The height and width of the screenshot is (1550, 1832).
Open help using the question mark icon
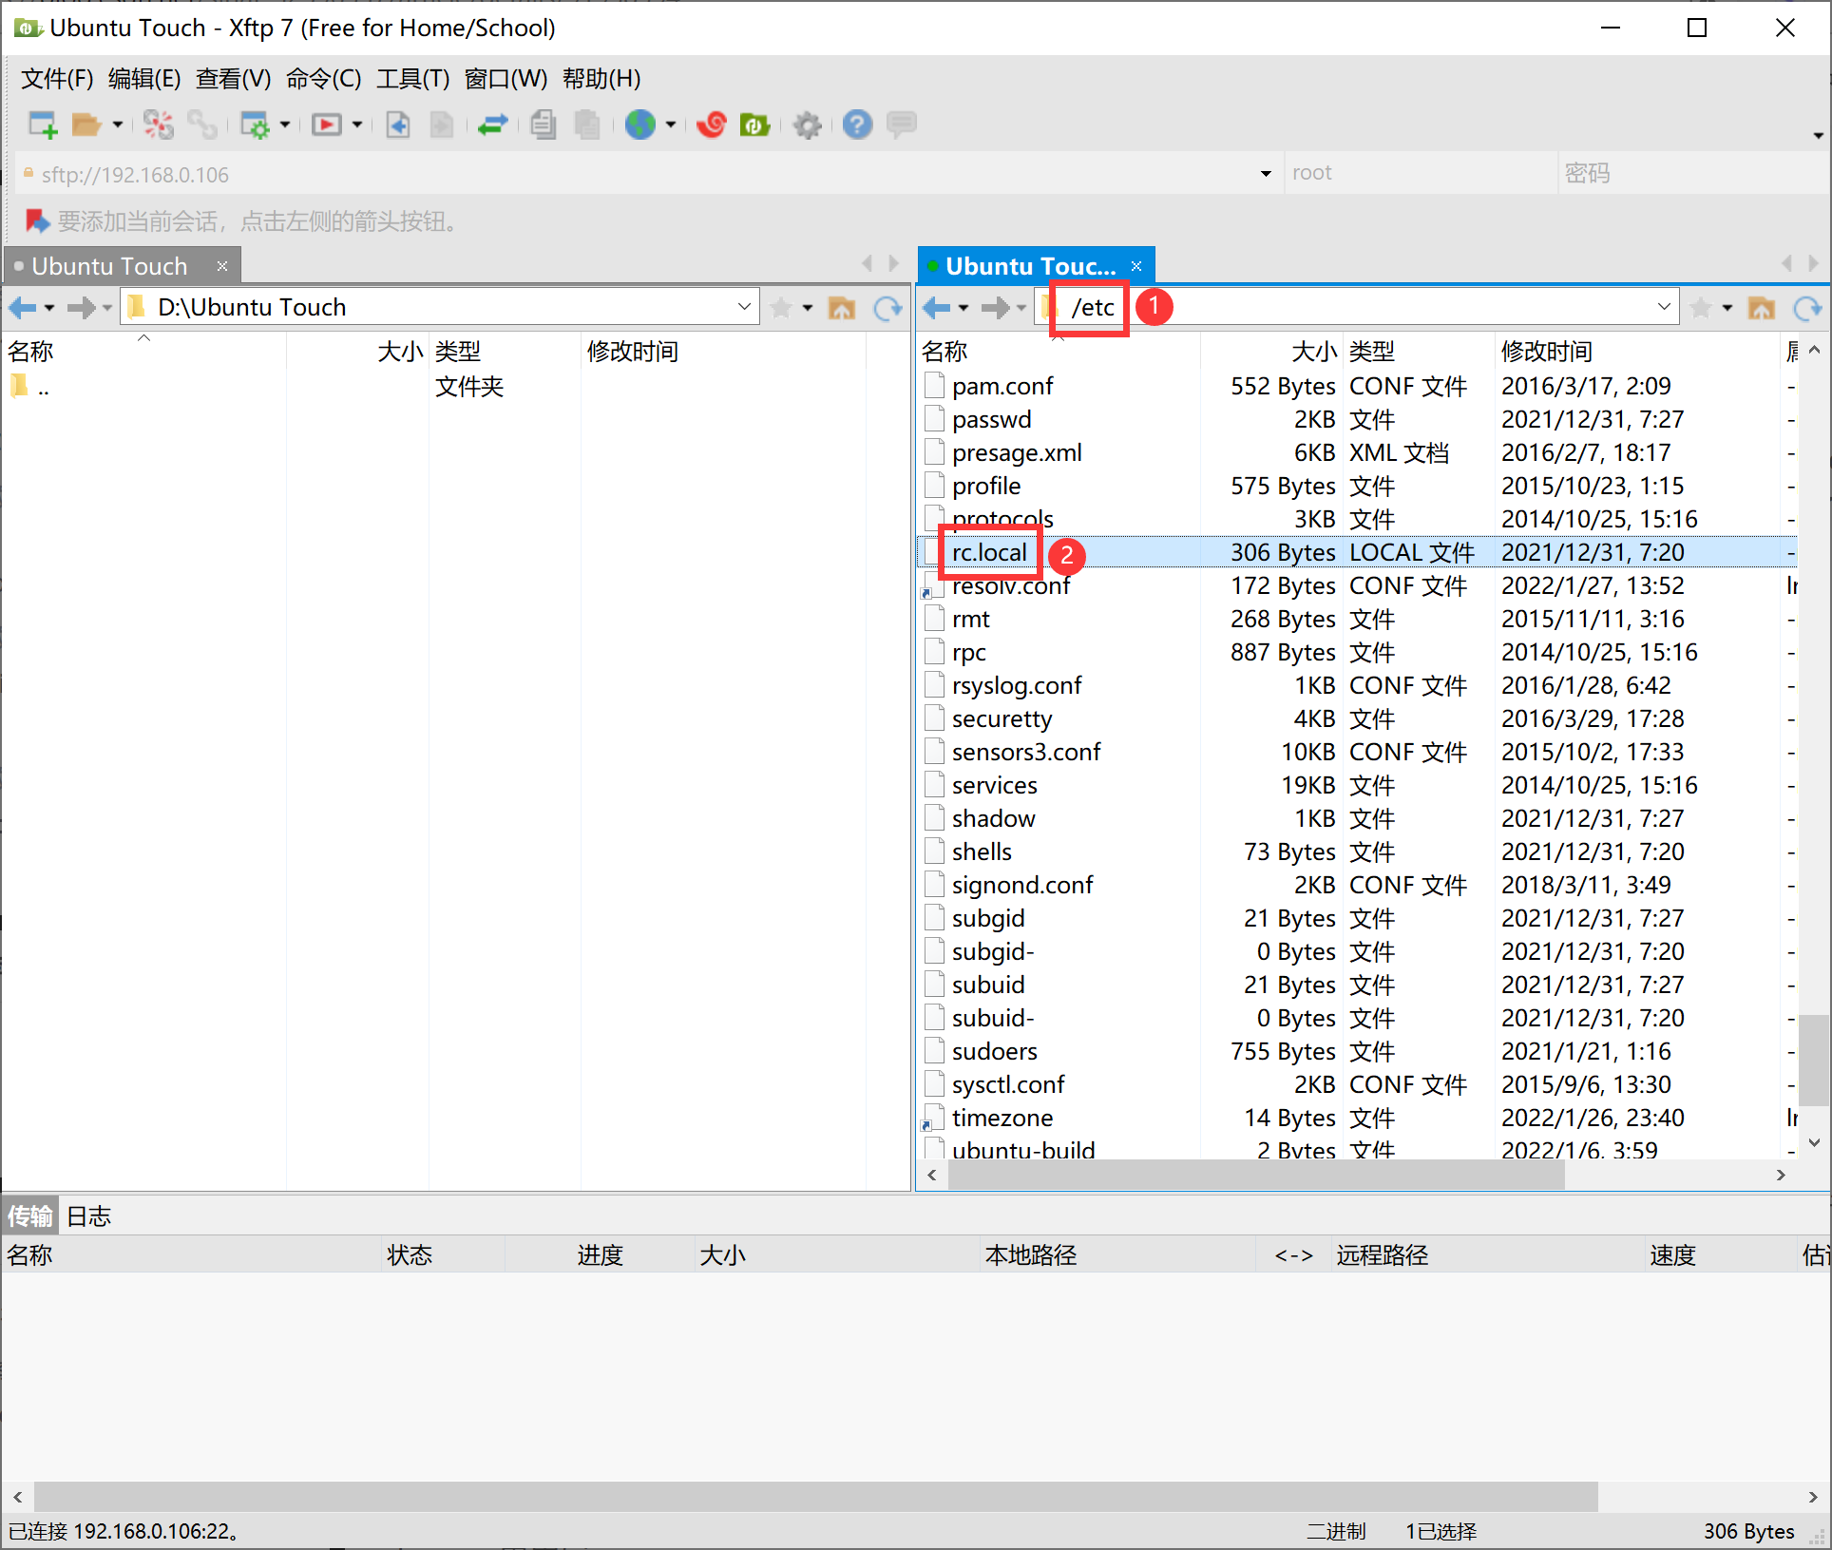(857, 124)
